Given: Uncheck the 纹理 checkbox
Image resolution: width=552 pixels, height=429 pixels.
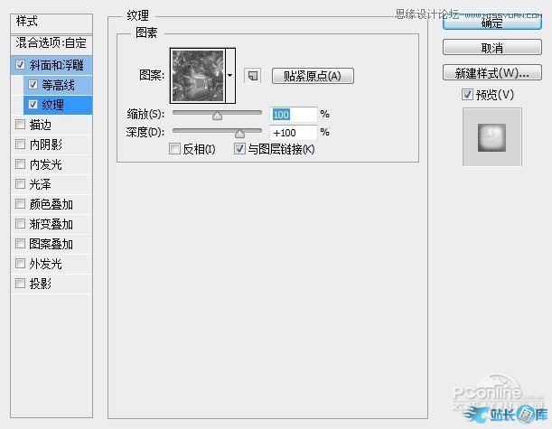Looking at the screenshot, I should (x=33, y=105).
